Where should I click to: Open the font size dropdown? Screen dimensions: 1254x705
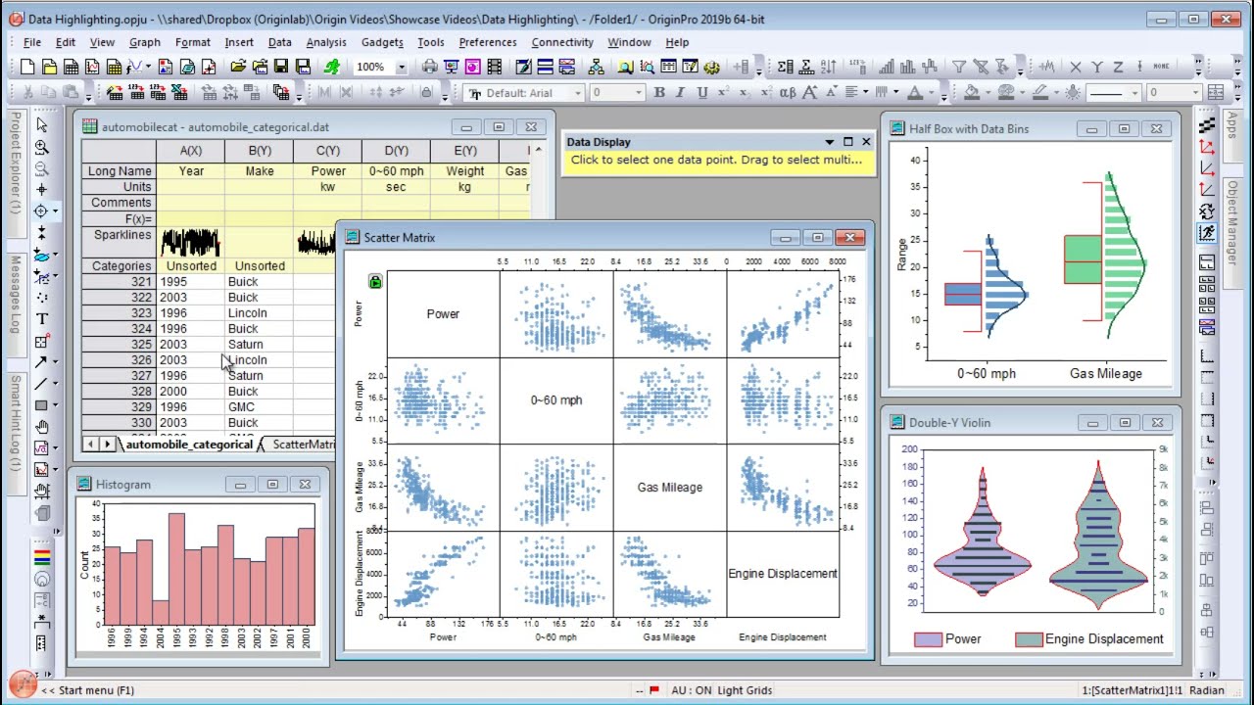click(x=637, y=93)
